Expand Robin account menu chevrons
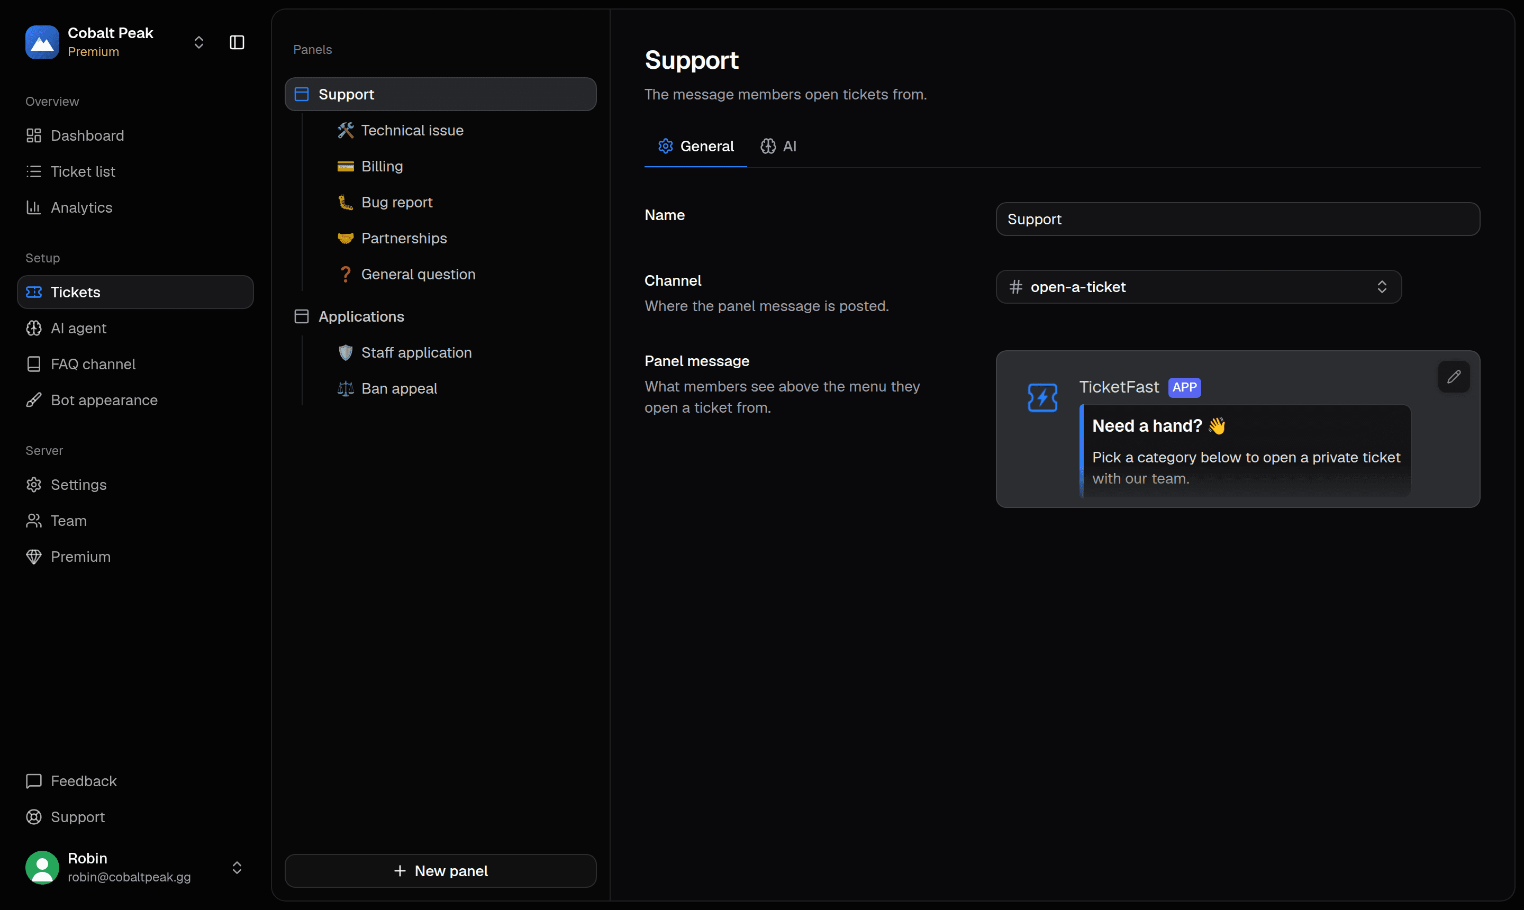 [237, 867]
